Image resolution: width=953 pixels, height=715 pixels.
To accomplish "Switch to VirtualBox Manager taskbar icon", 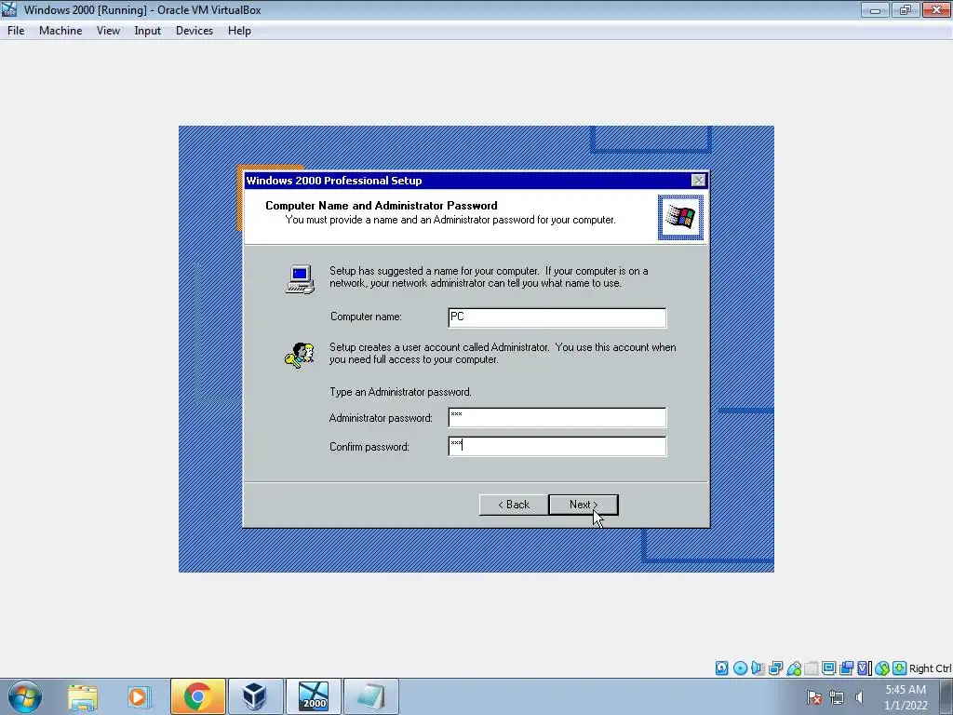I will [255, 696].
